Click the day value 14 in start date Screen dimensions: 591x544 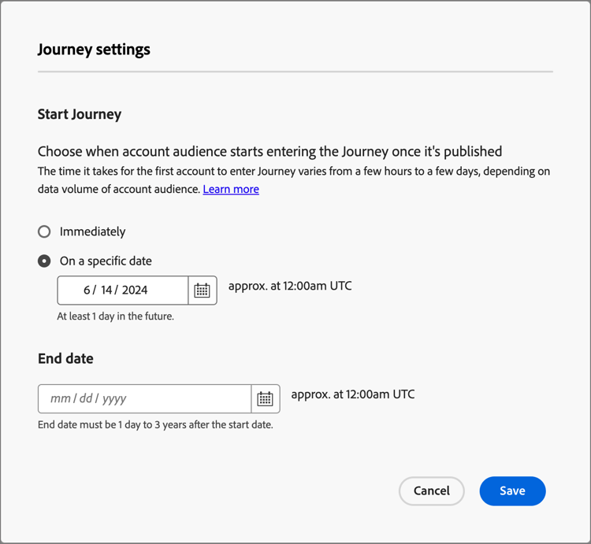[106, 291]
